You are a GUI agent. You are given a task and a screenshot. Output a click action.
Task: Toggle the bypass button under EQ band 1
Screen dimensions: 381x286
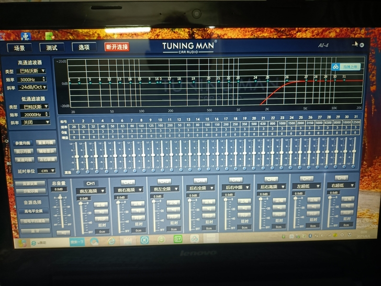click(77, 171)
